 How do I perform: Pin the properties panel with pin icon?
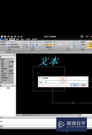point(15,54)
